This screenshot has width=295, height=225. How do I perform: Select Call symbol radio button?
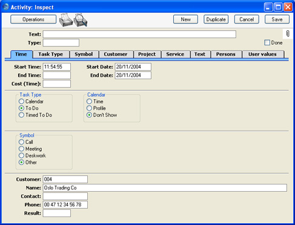[x=21, y=142]
